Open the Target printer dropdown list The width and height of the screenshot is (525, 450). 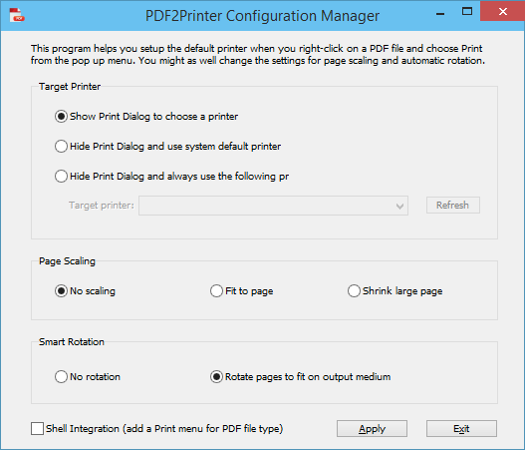point(273,206)
